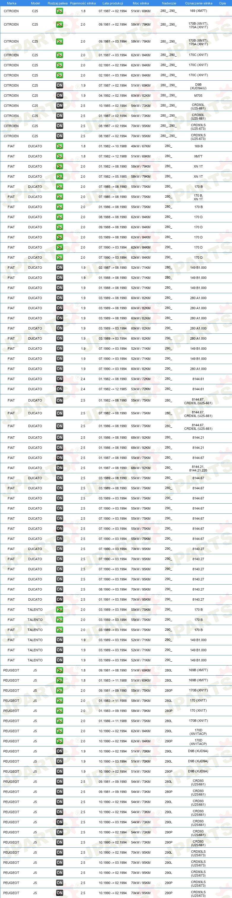Click the ON icon in Ducato 08.1990 -> 03.1994 row
This screenshot has width=232, height=898.
click(x=59, y=589)
